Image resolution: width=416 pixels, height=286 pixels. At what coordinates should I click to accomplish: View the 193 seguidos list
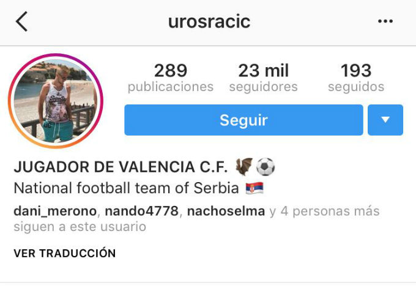[356, 78]
